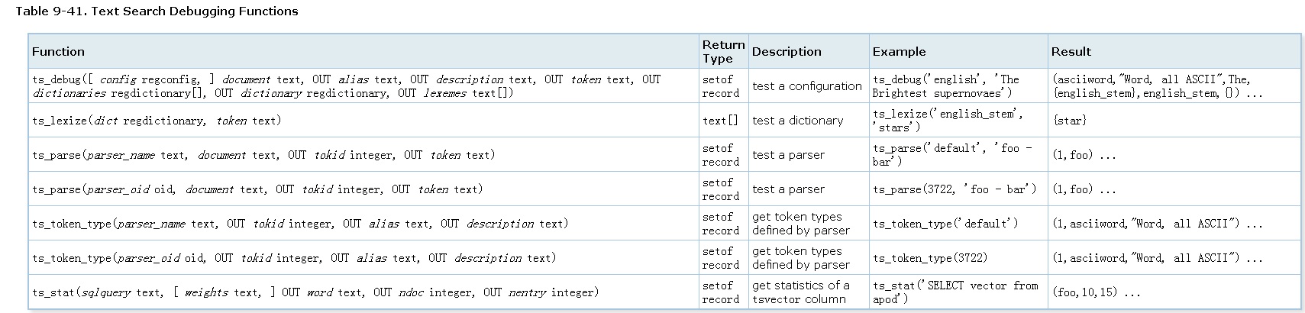Click the 'Description' column header
This screenshot has width=1305, height=313.
787,52
